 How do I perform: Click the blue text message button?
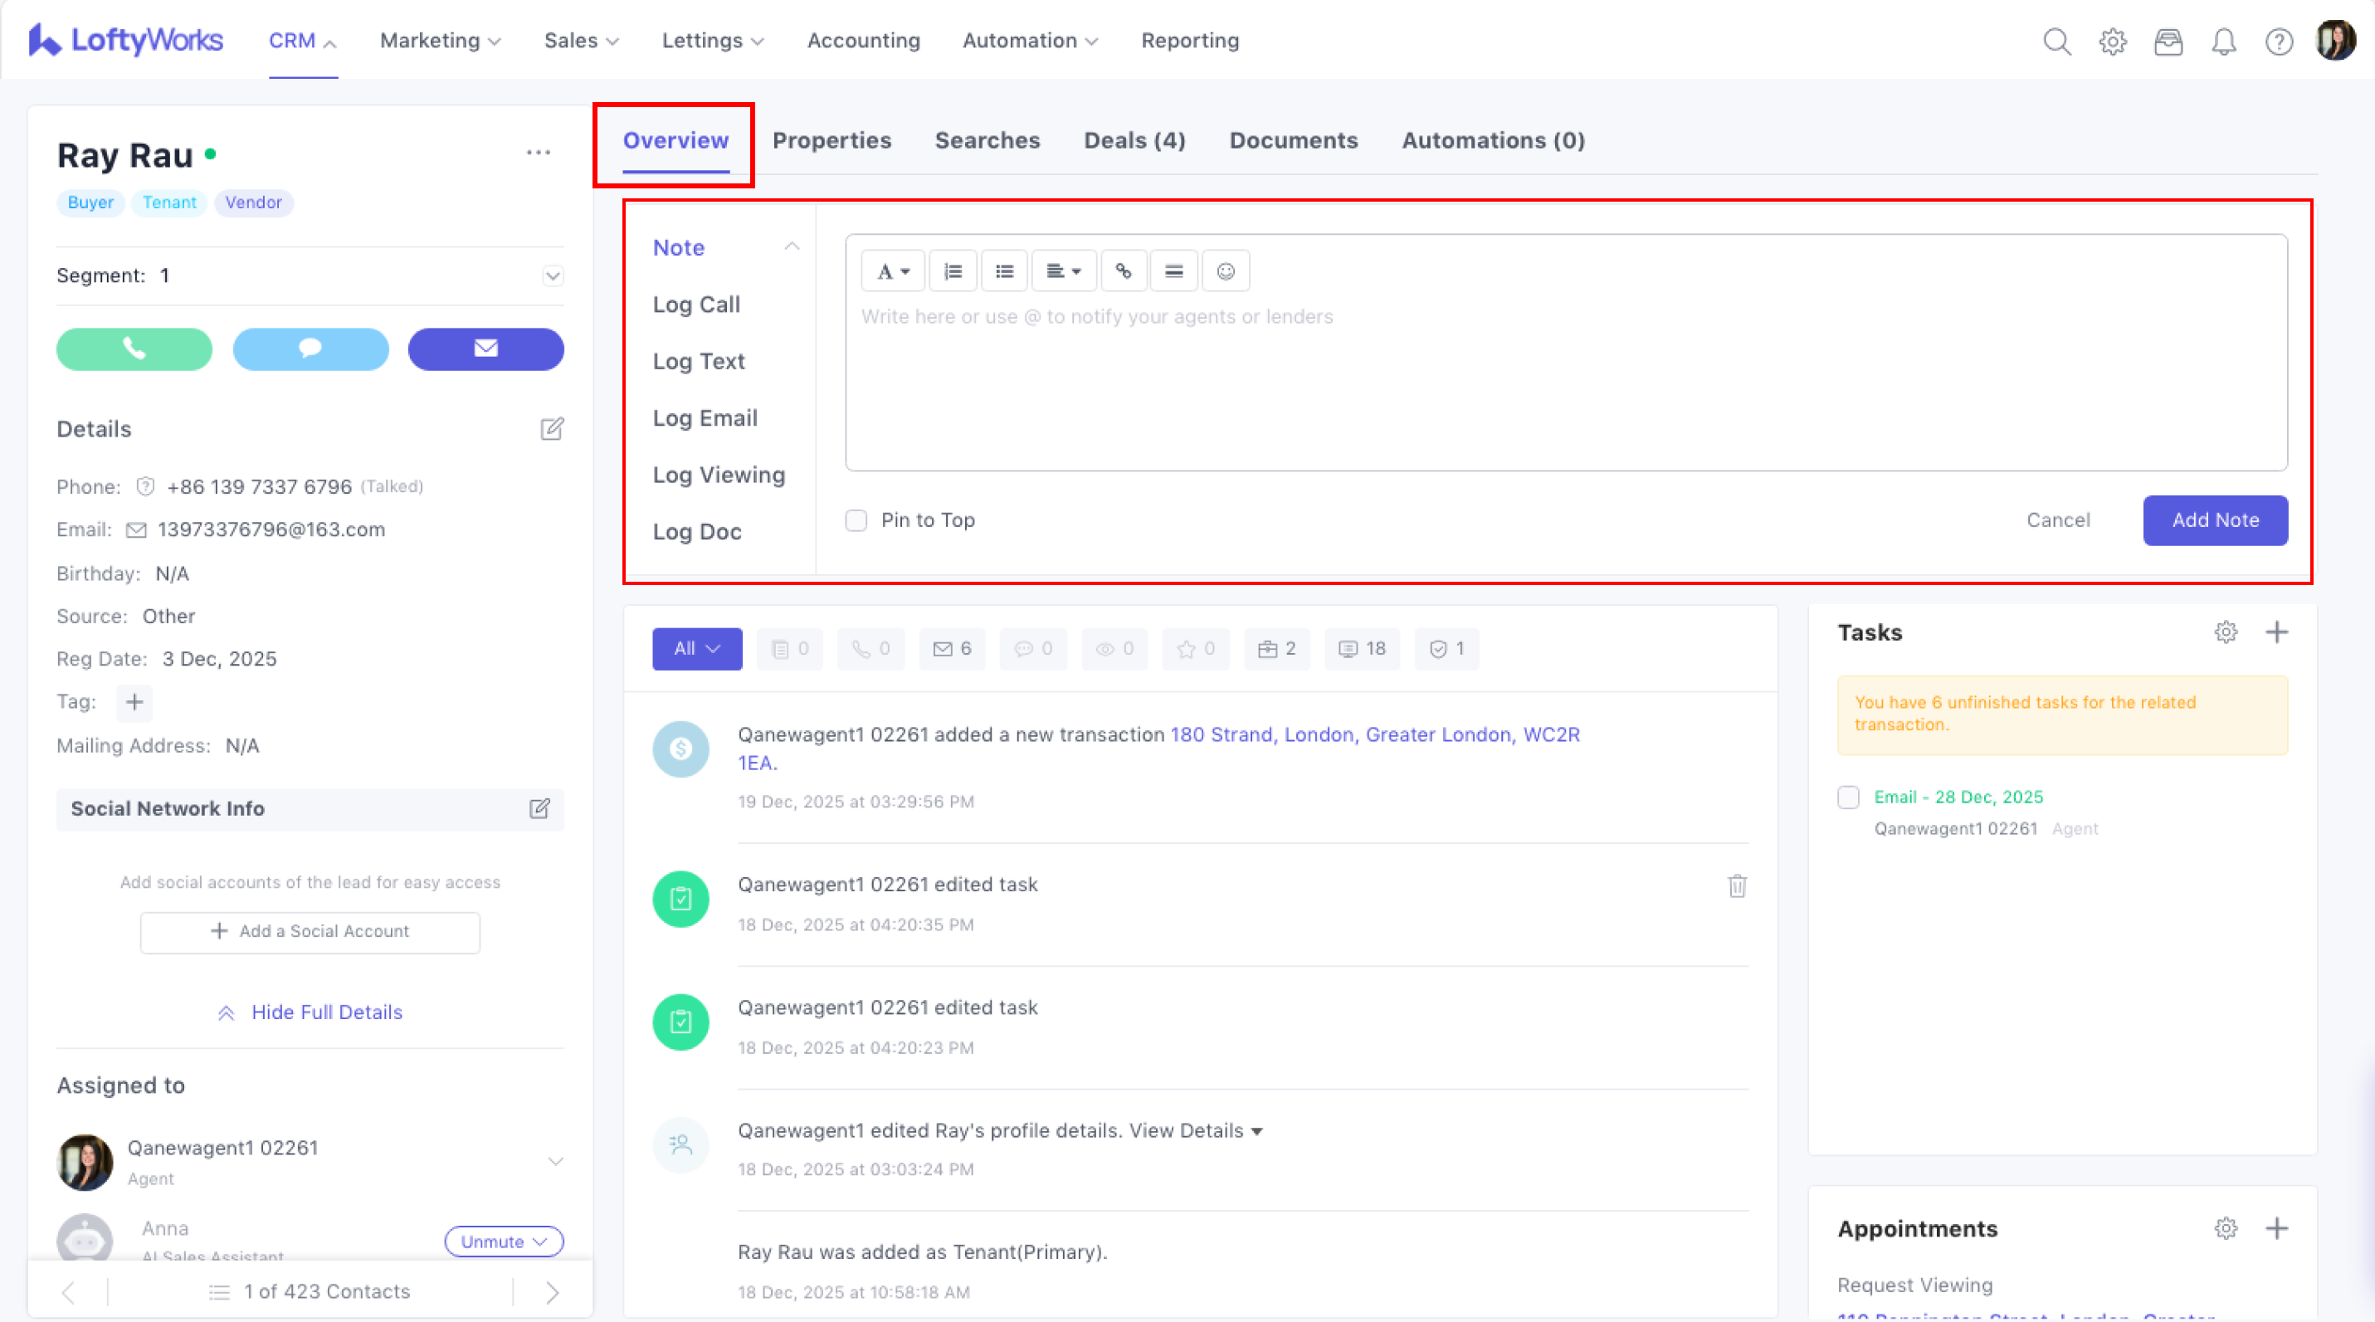click(x=310, y=349)
